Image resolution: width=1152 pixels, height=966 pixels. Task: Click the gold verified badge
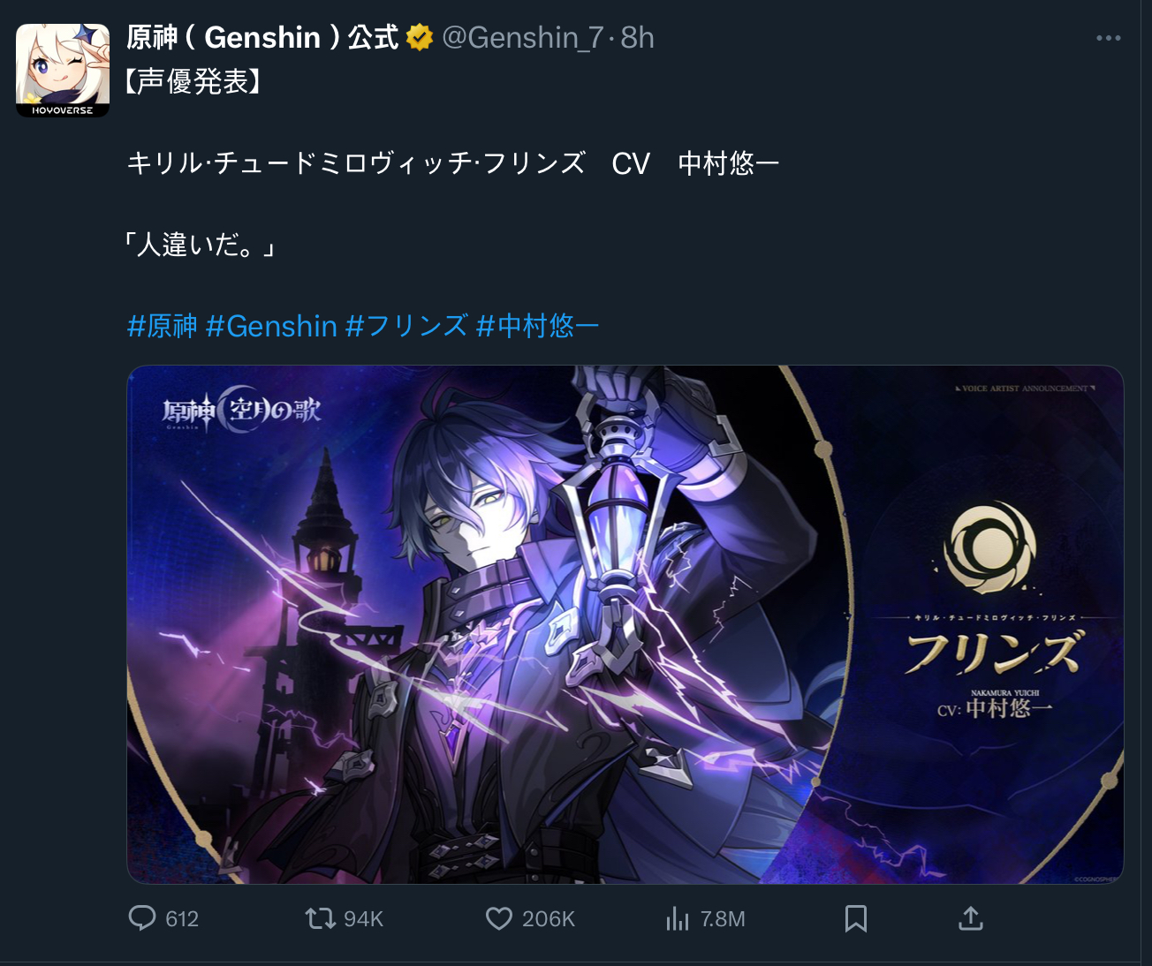(x=420, y=38)
